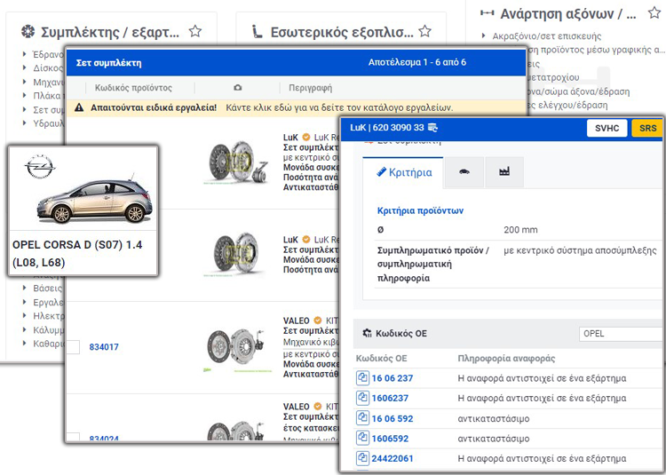Click the axle icon beside Ανάρτηση αξόνων
666x475 pixels.
(487, 13)
